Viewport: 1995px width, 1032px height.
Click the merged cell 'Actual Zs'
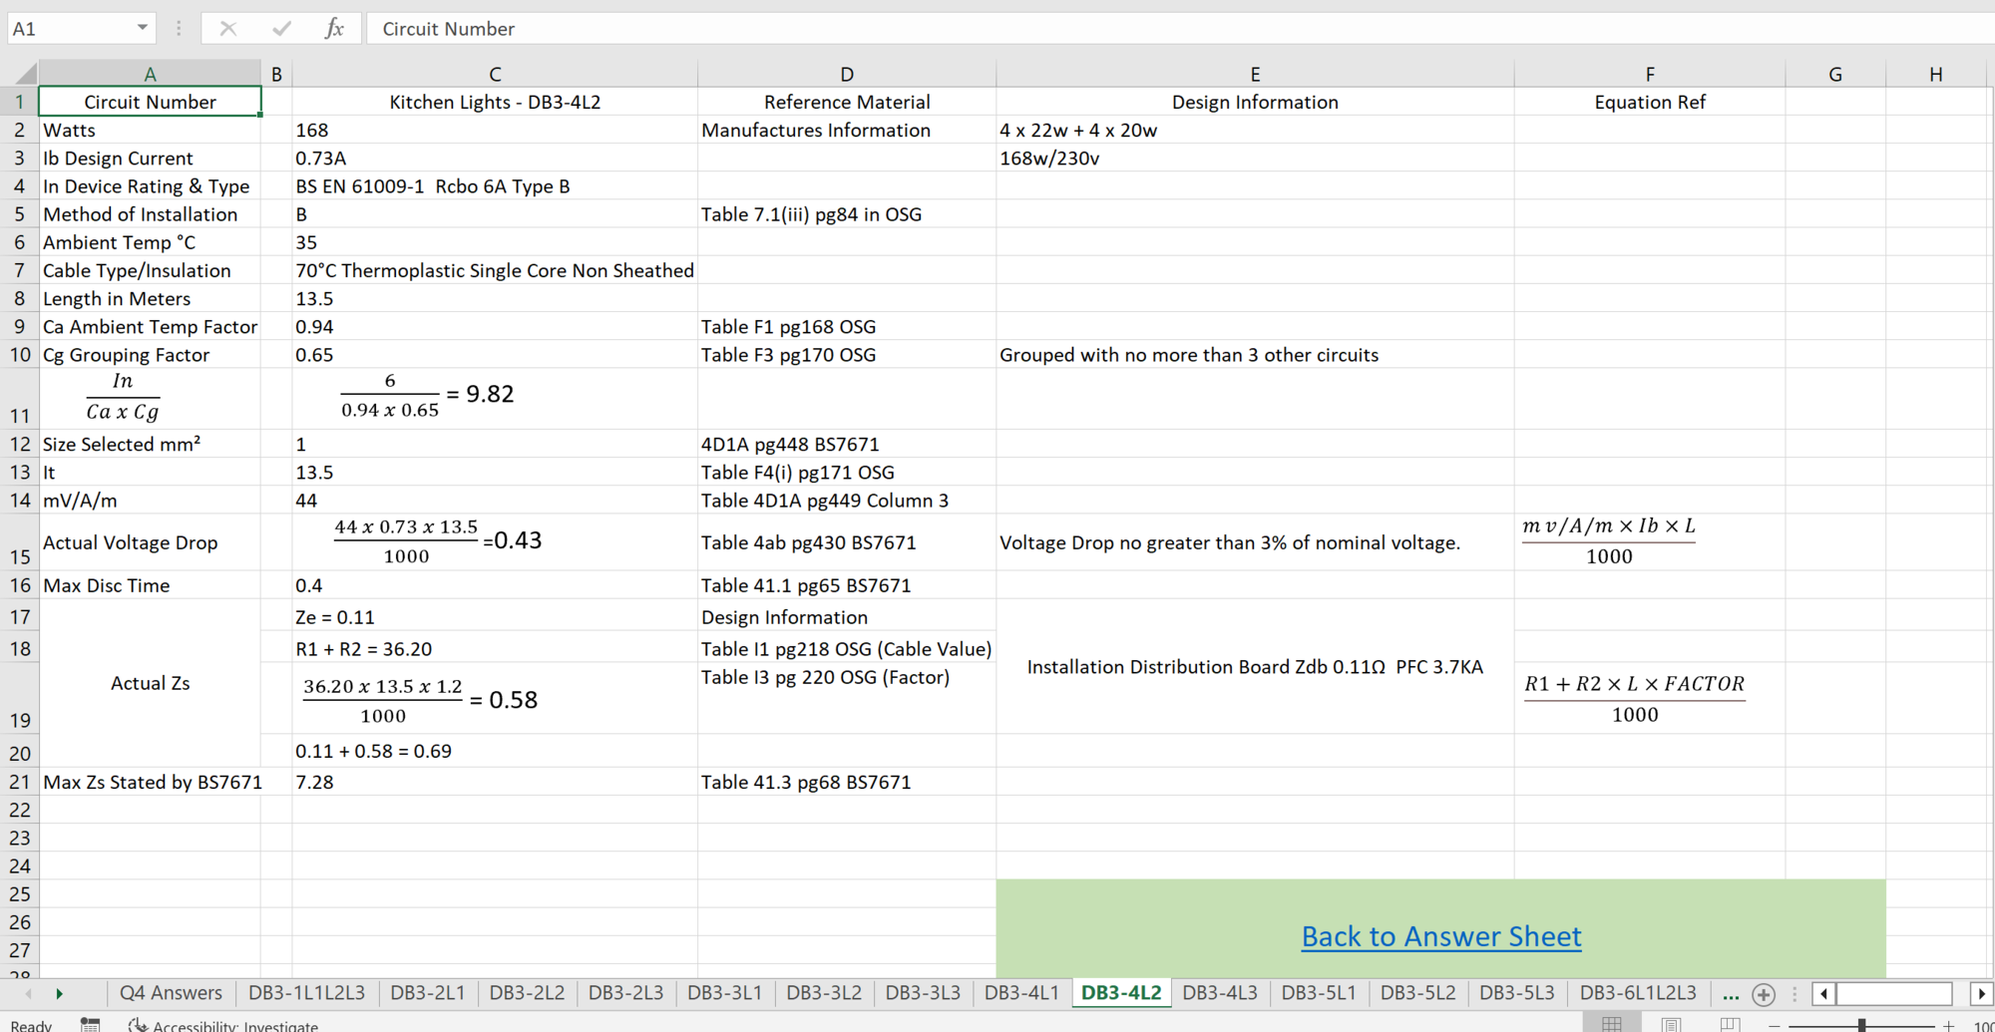150,683
